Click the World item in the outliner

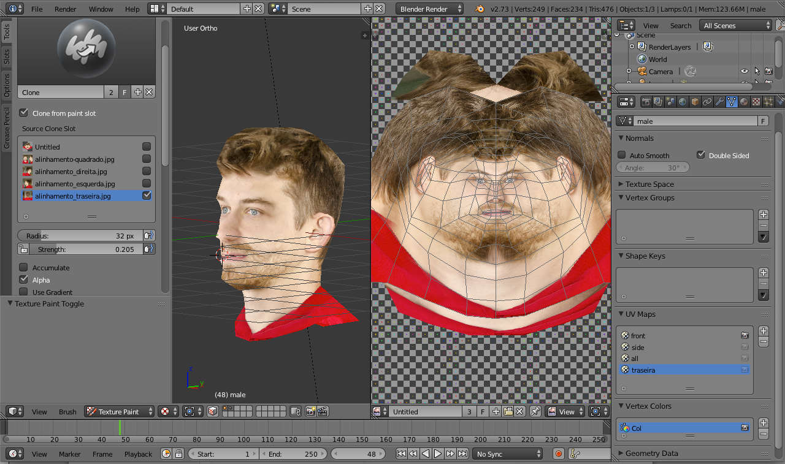(x=657, y=59)
